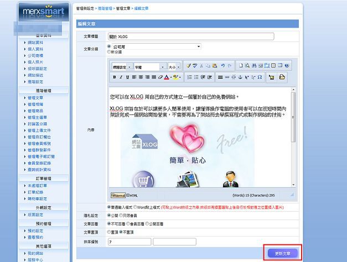Pick the red font color A swatch

[x=167, y=77]
